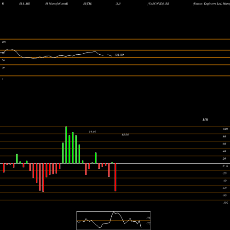Click the RSI value 53.32 label
This screenshot has width=230, height=230.
119,55
